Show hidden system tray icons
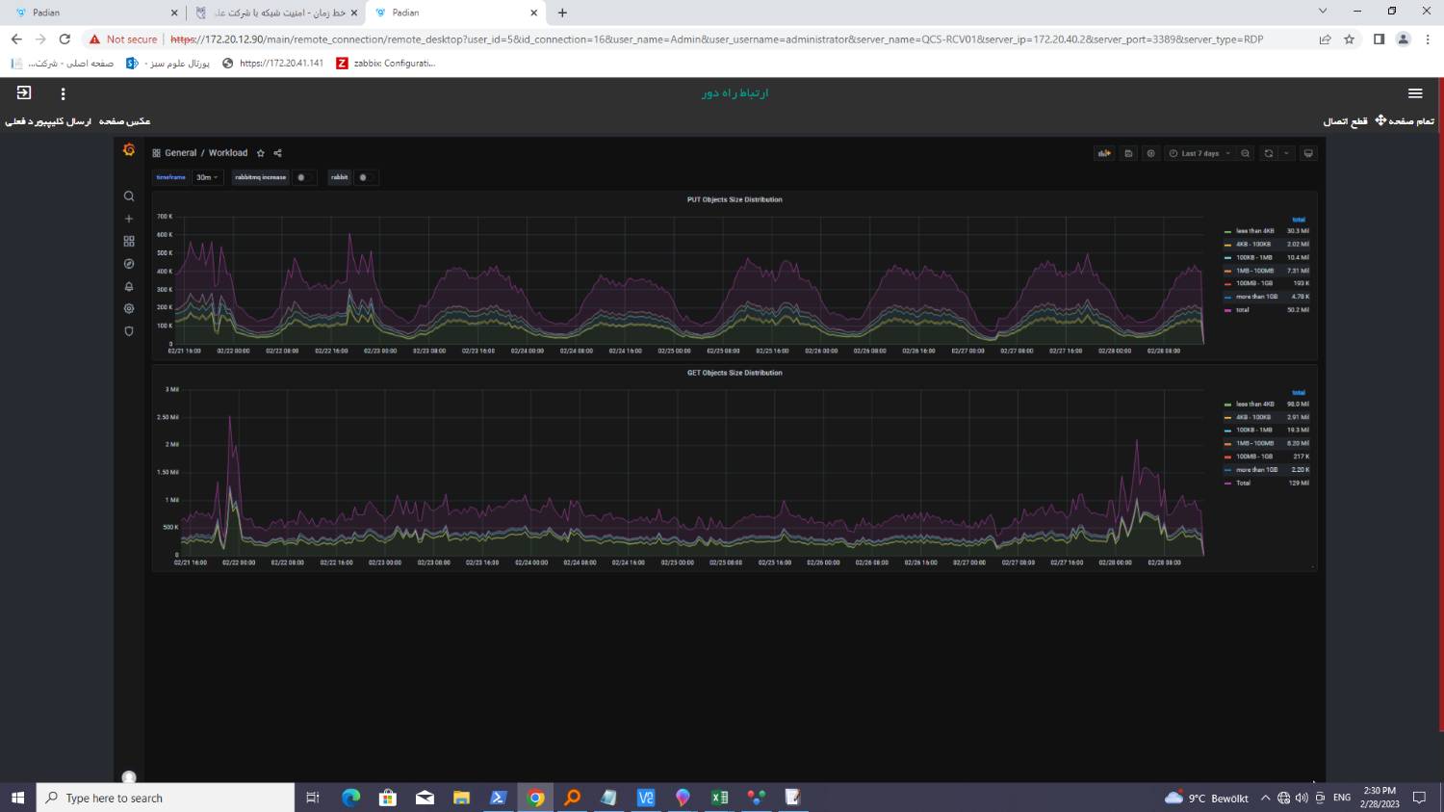 point(1266,798)
